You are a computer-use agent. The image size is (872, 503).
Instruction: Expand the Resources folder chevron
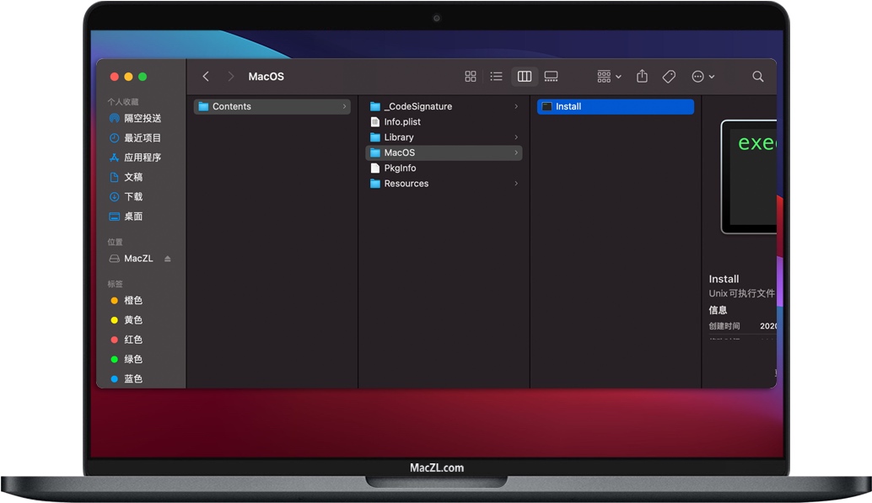[x=516, y=184]
